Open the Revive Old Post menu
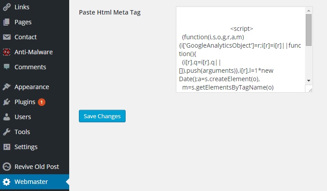 point(37,167)
